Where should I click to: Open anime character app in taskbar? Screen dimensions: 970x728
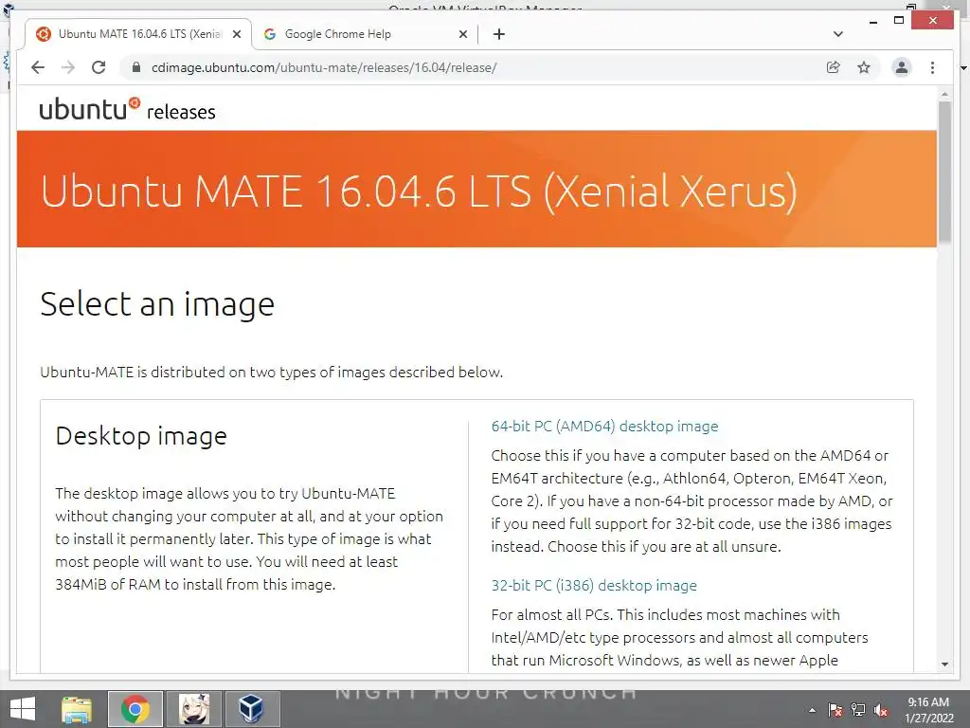(x=194, y=709)
